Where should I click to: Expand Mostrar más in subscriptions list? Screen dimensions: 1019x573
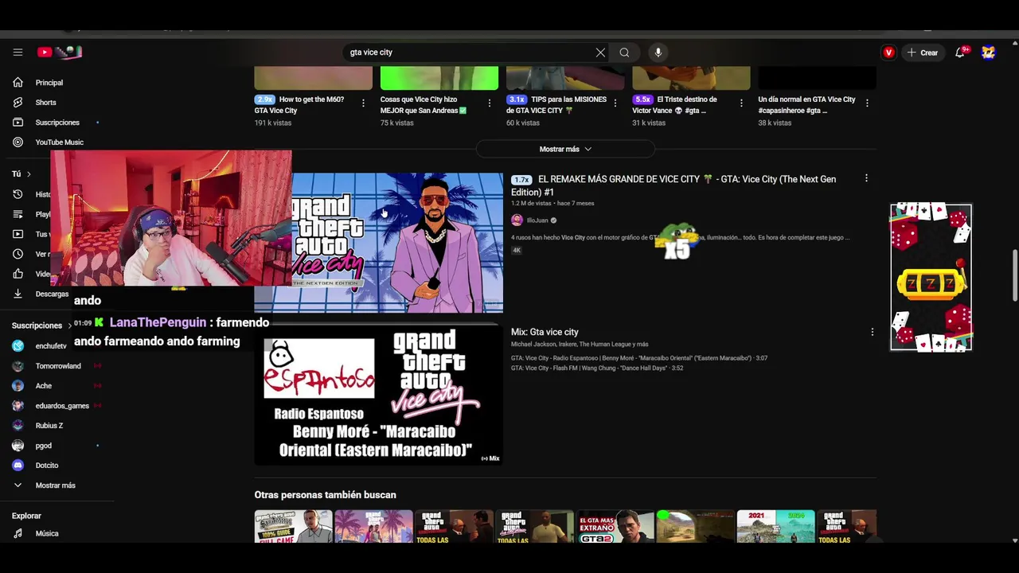tap(57, 485)
